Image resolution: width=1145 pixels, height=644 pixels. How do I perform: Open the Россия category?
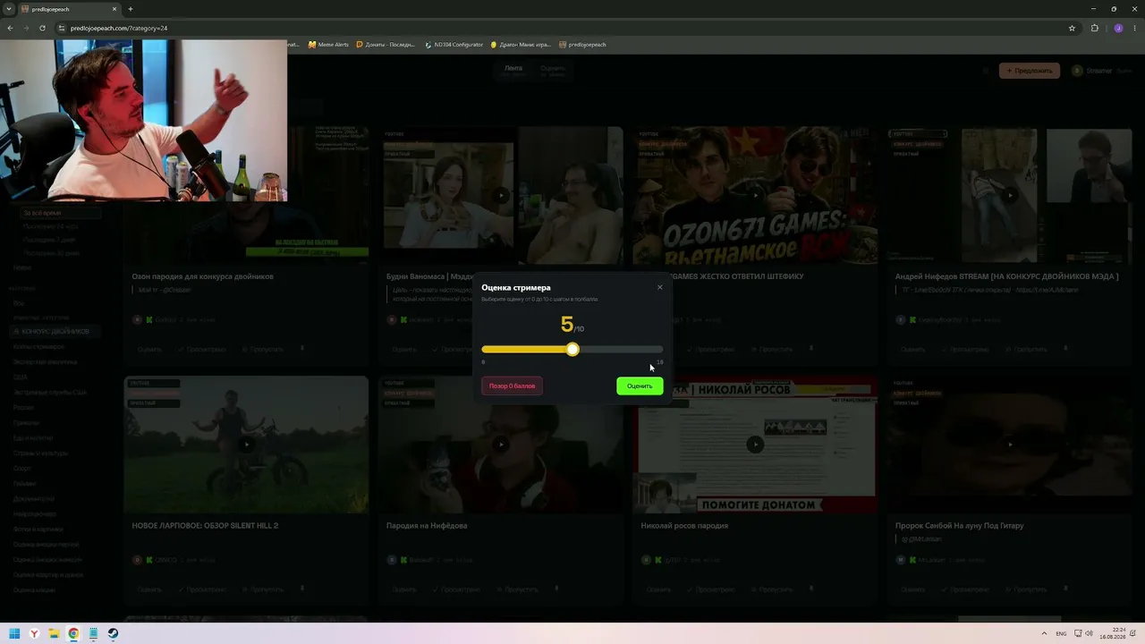point(23,408)
